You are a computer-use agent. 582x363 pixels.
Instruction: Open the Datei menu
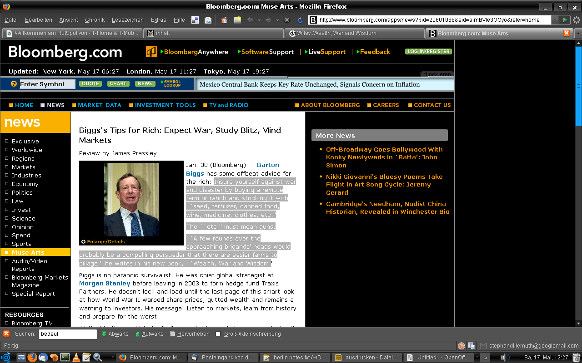11,20
